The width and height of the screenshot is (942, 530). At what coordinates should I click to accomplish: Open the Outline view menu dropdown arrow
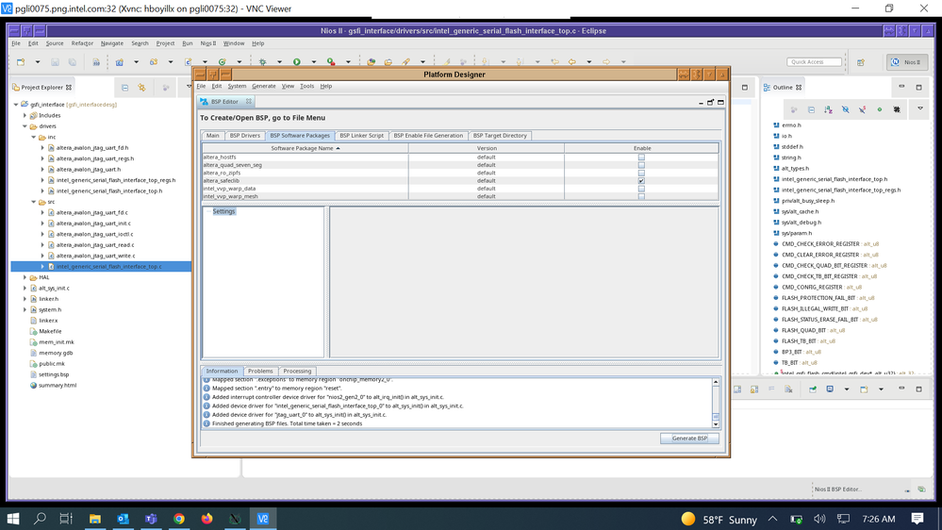[920, 109]
